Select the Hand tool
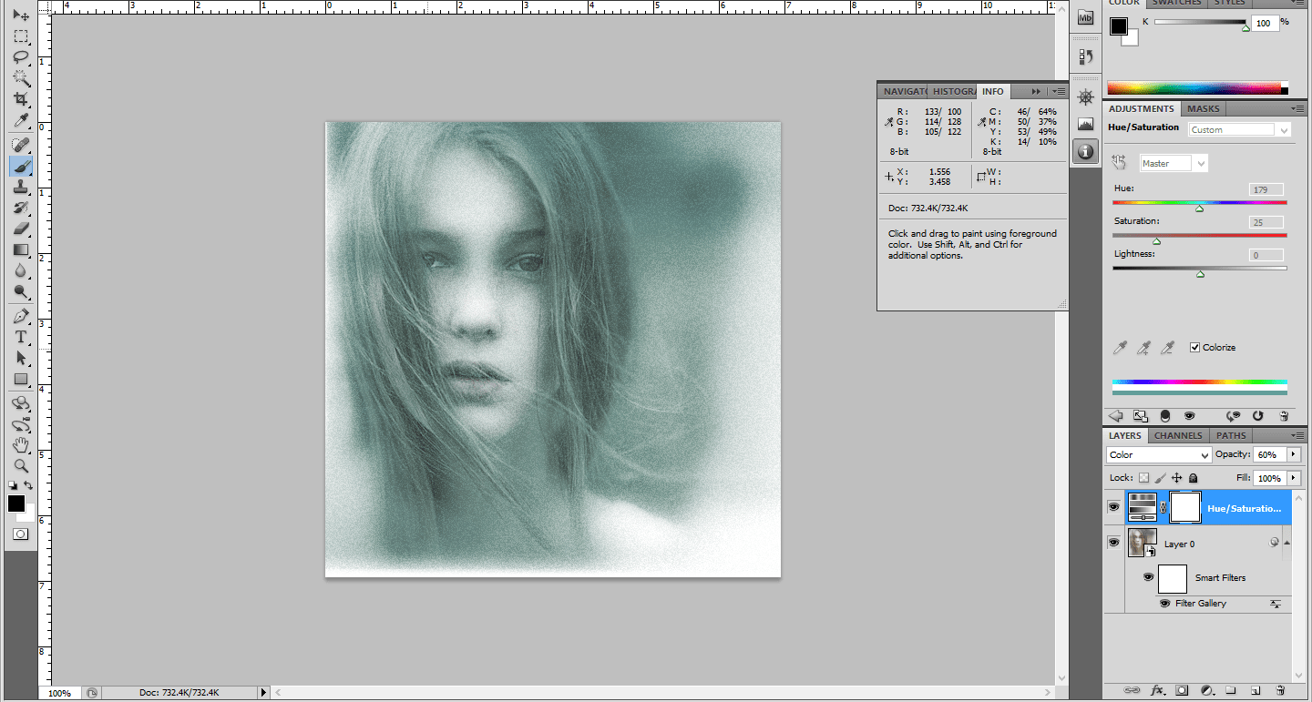The height and width of the screenshot is (702, 1312). [21, 445]
